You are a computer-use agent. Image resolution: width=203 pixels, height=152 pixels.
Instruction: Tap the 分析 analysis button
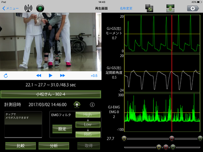(54, 146)
